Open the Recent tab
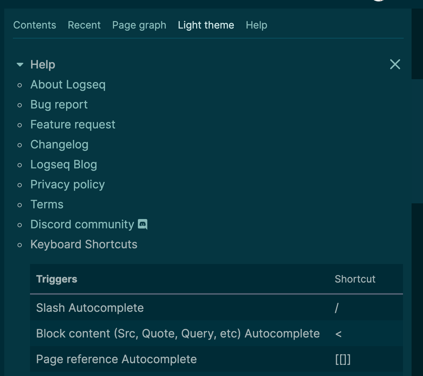 point(84,25)
